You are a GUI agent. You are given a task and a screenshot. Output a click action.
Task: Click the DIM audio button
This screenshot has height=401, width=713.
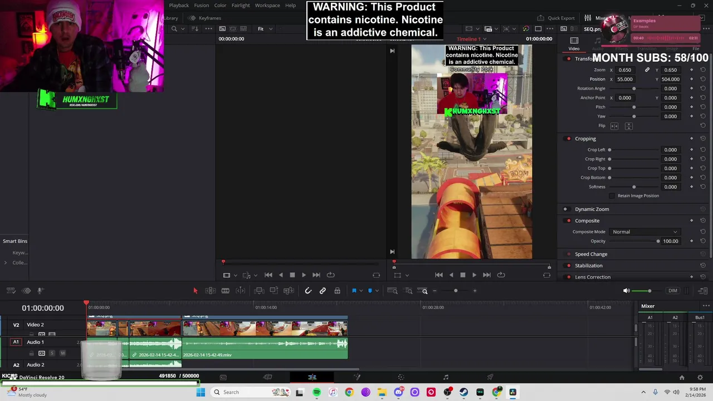tap(673, 291)
